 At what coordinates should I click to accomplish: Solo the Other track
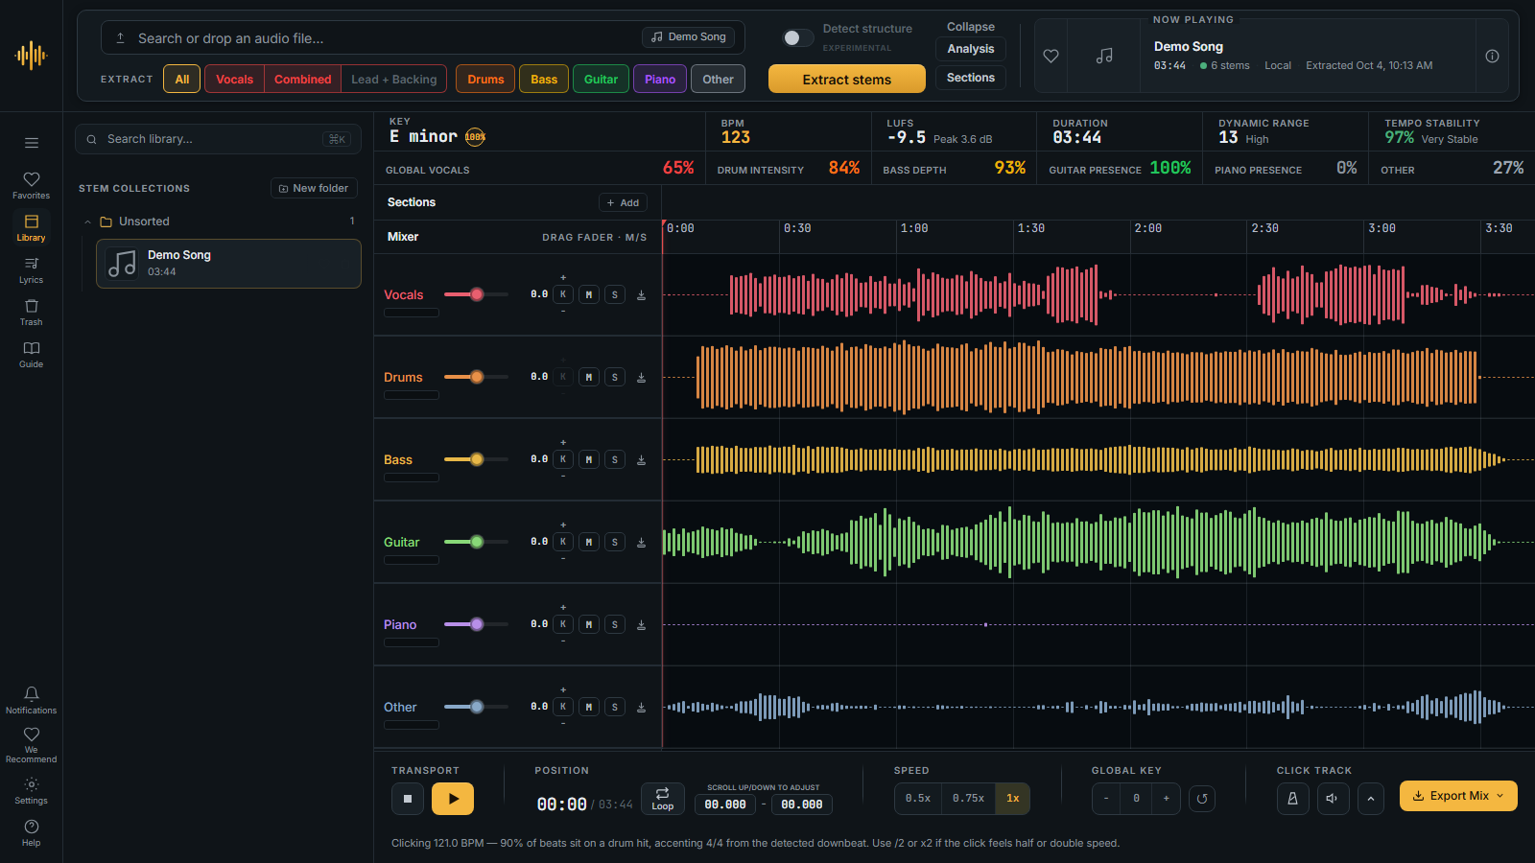coord(615,708)
